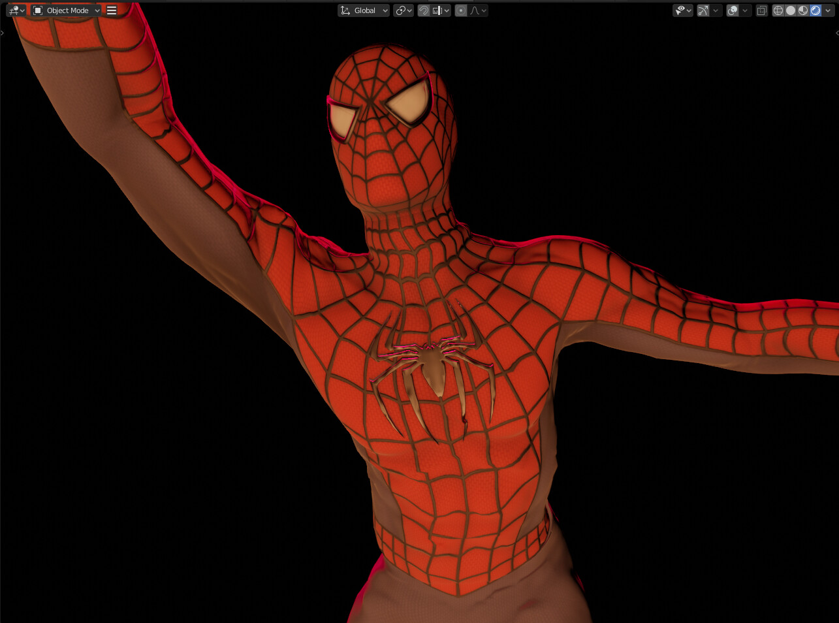Select rendered viewport shading
The image size is (839, 623).
tap(815, 10)
